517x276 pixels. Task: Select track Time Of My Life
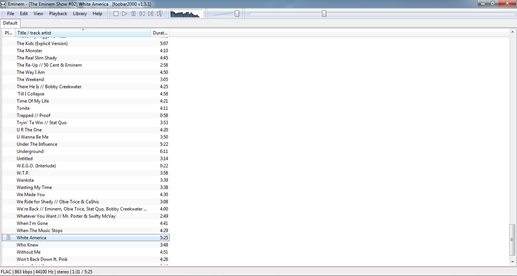(86, 101)
